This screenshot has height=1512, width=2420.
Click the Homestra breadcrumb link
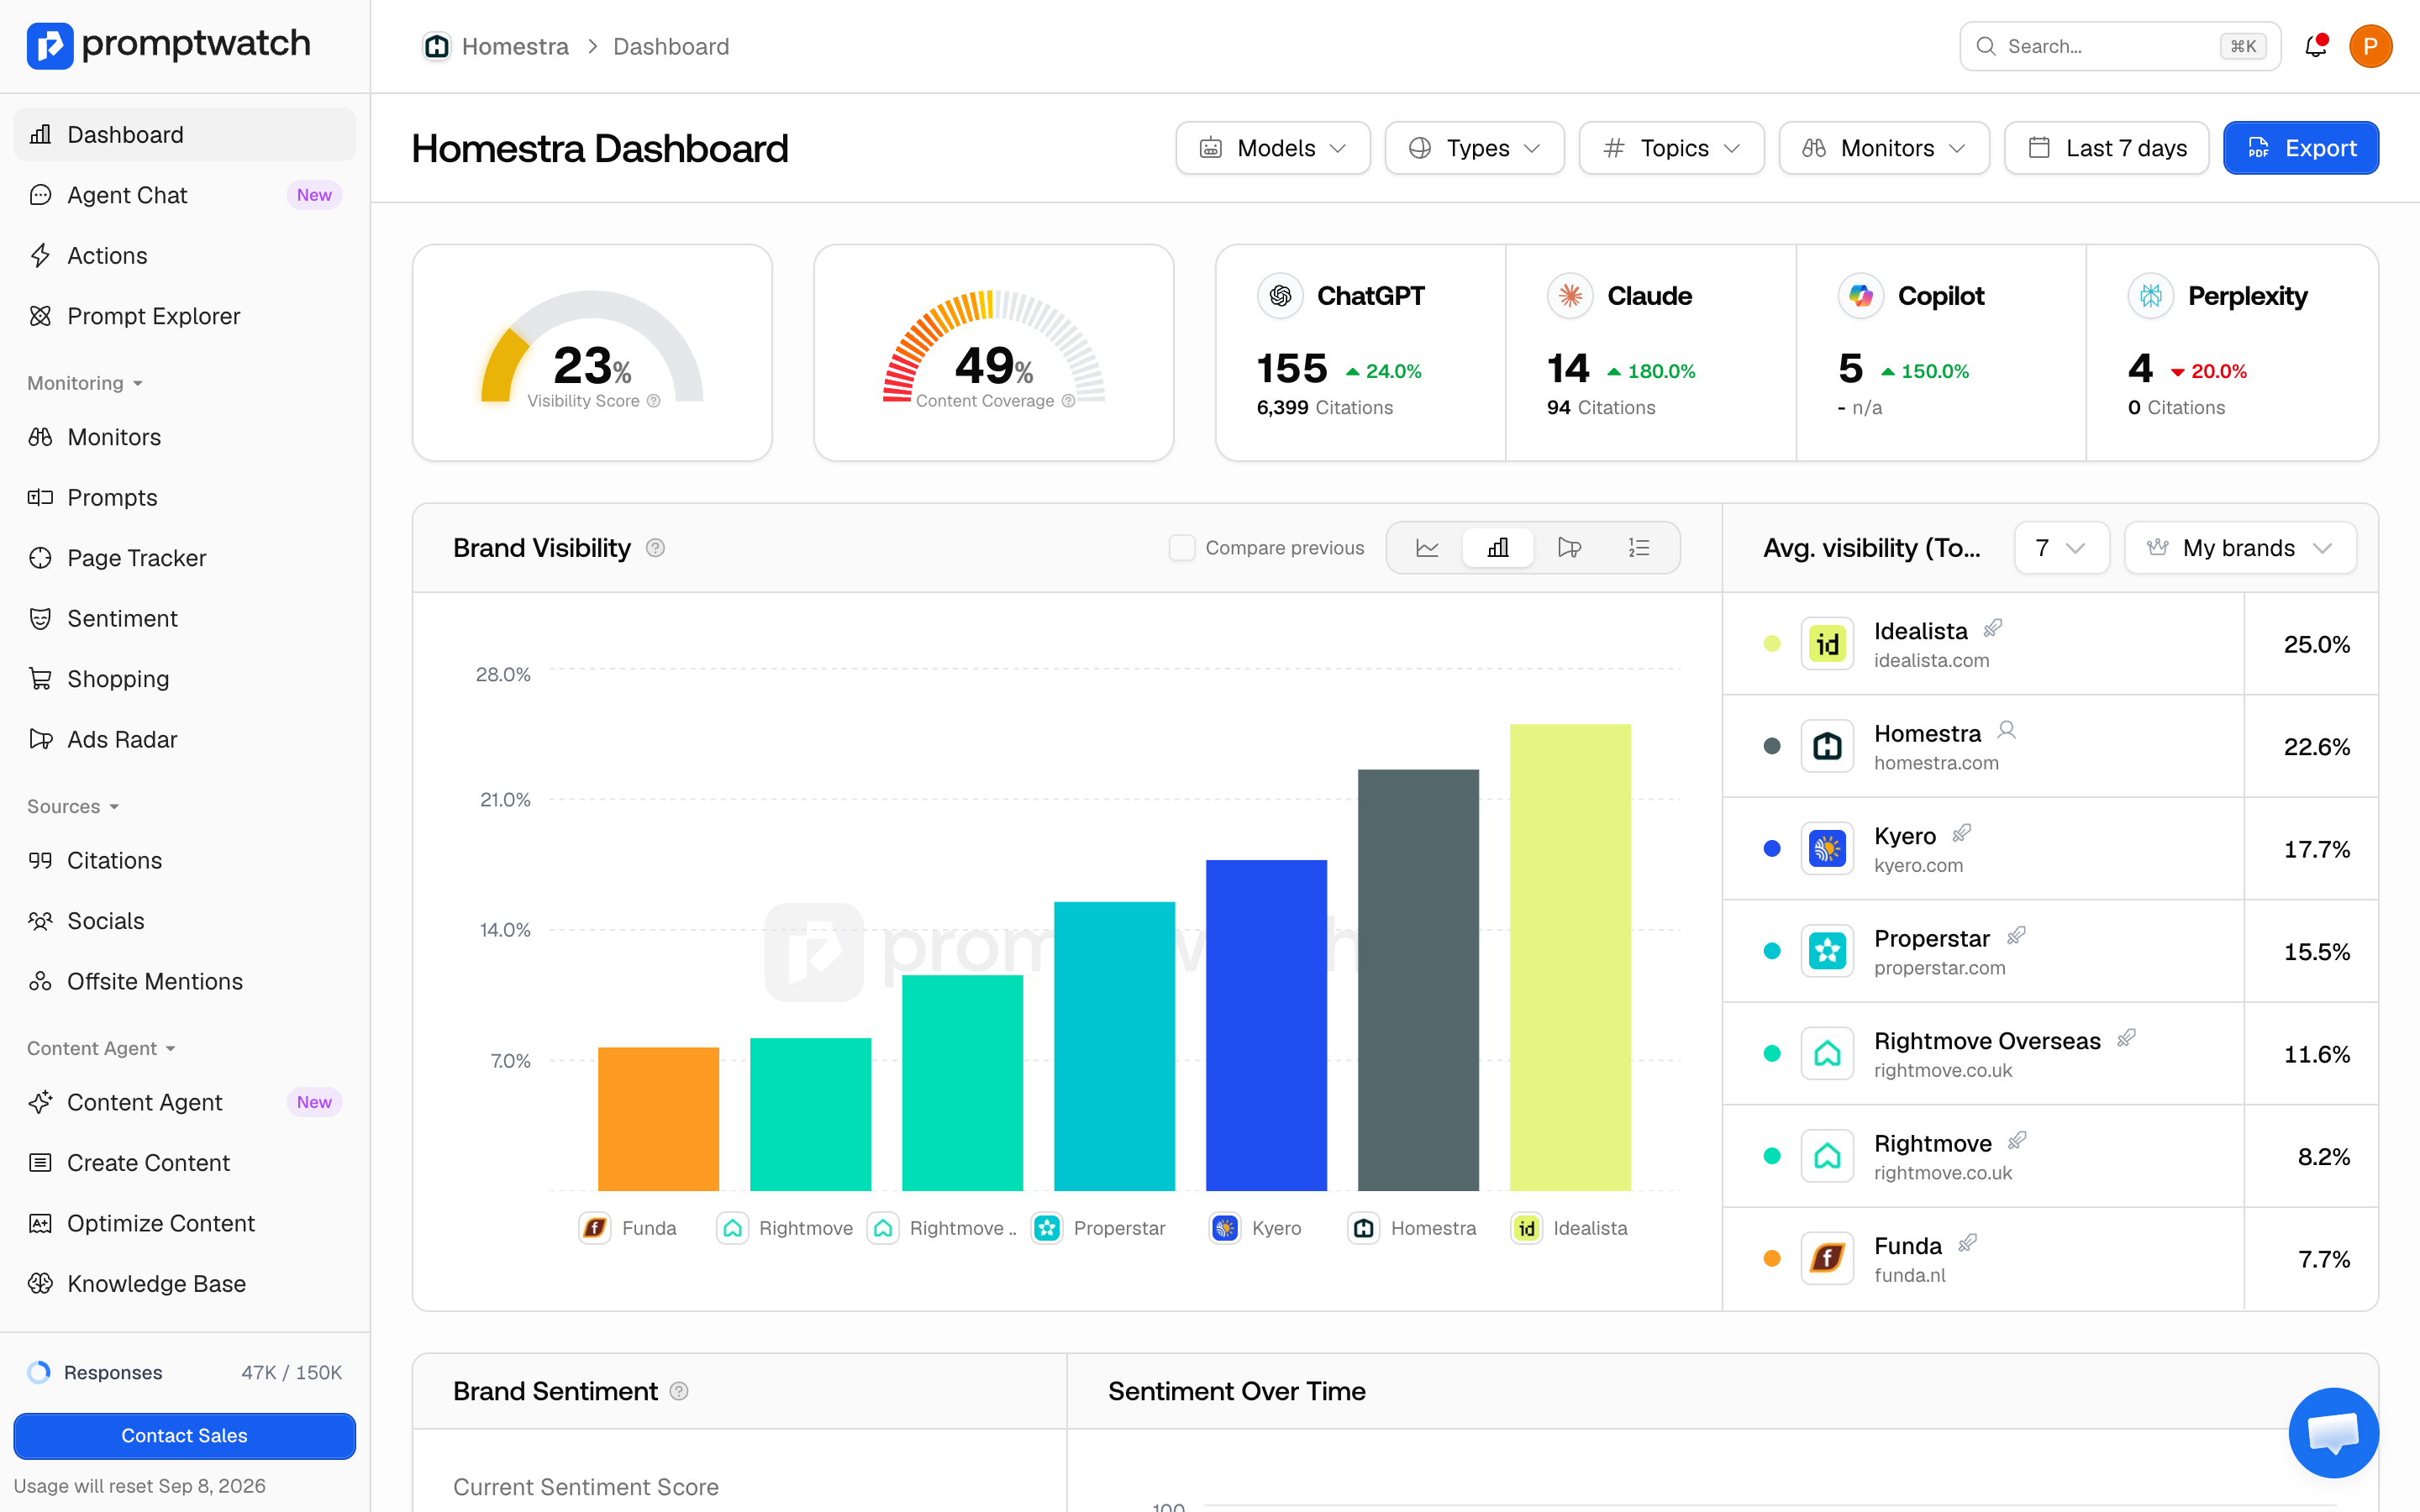515,46
